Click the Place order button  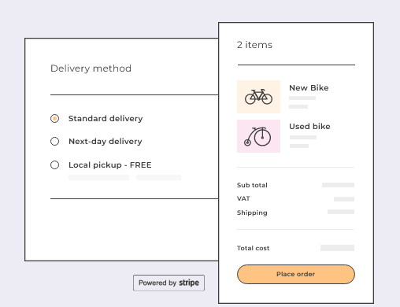pos(296,274)
